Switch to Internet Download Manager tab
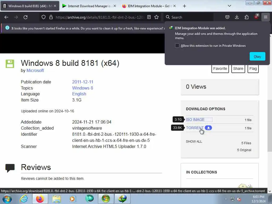This screenshot has height=204, width=272. tap(89, 6)
